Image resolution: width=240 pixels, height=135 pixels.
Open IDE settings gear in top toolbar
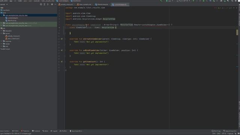coord(236,1)
